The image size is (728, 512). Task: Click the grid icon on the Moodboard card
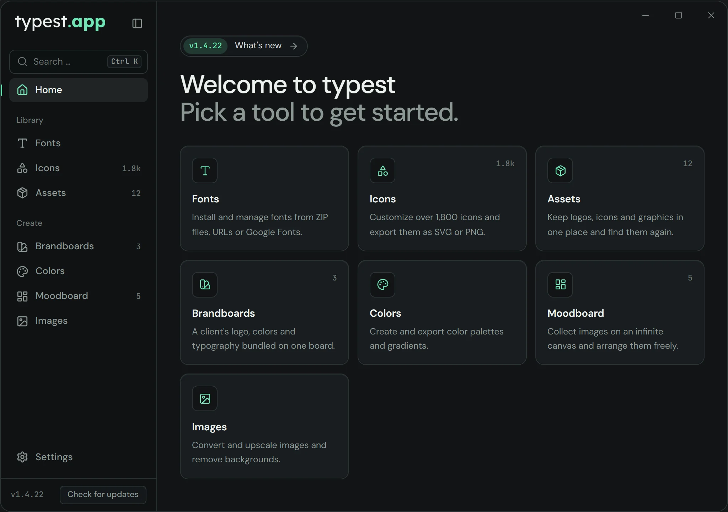(560, 284)
